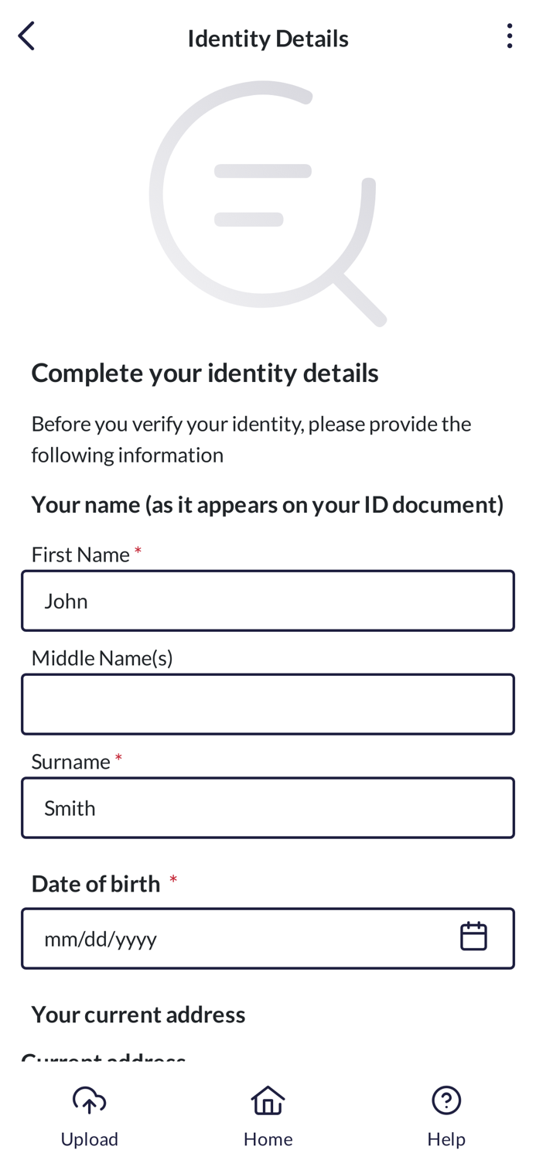
Task: Click the Date of birth label
Action: coord(96,883)
